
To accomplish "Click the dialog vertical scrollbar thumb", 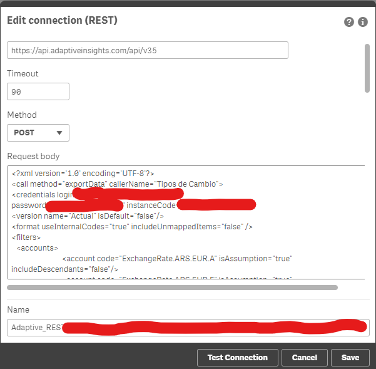I will tap(367, 68).
